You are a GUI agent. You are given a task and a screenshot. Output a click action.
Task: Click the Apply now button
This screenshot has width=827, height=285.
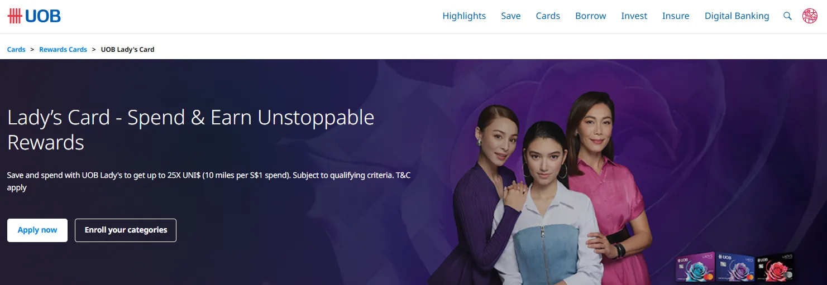[37, 230]
